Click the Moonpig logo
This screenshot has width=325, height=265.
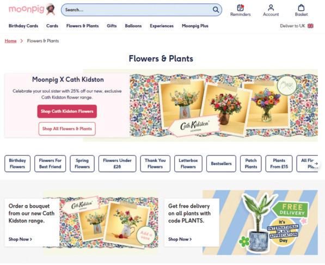(x=32, y=9)
